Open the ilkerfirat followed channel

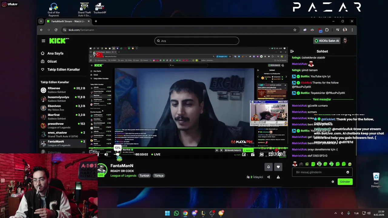point(63,117)
